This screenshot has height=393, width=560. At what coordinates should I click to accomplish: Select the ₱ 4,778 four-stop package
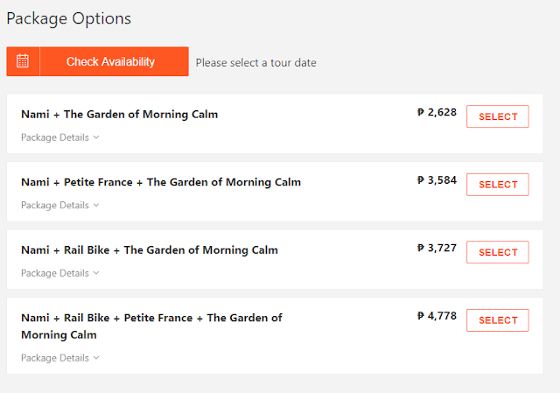(x=498, y=320)
